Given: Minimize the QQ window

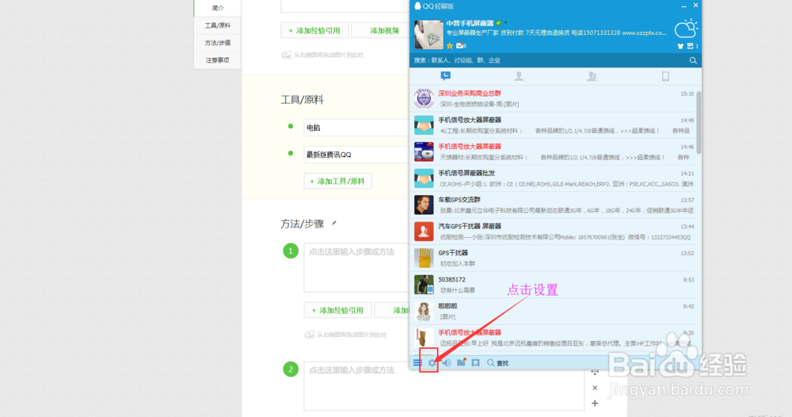Looking at the screenshot, I should (683, 6).
